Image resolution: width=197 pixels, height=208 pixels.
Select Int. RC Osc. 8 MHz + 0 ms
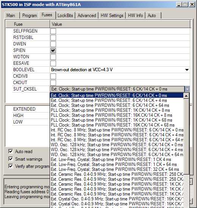click(117, 130)
